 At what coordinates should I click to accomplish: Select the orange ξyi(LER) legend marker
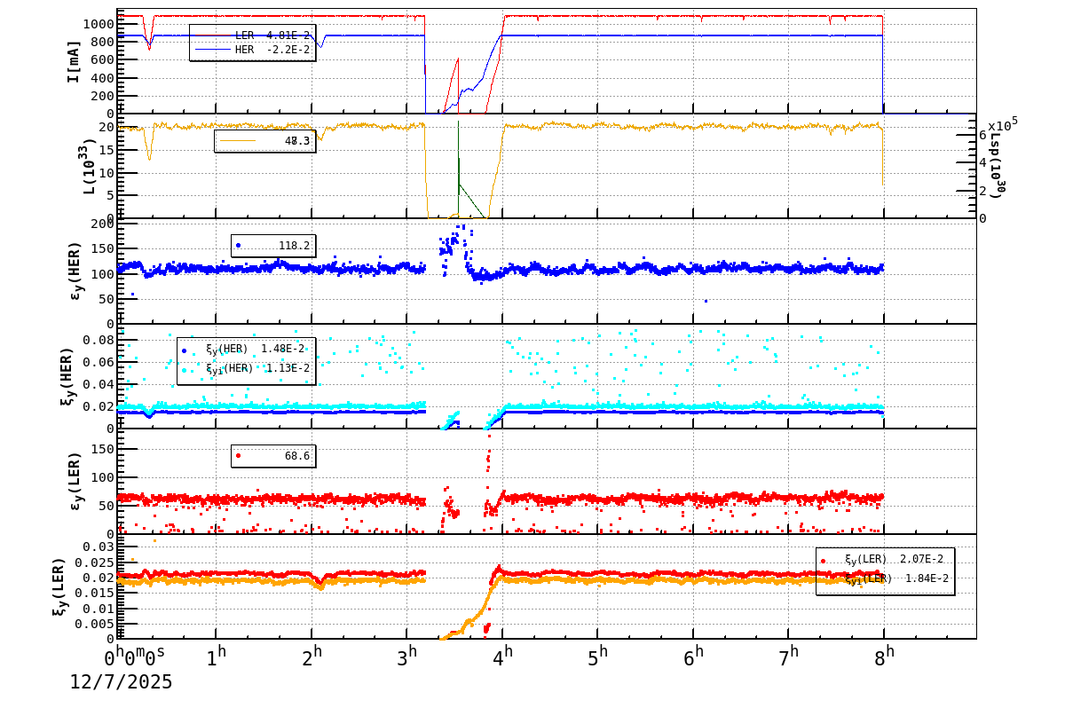coord(823,579)
